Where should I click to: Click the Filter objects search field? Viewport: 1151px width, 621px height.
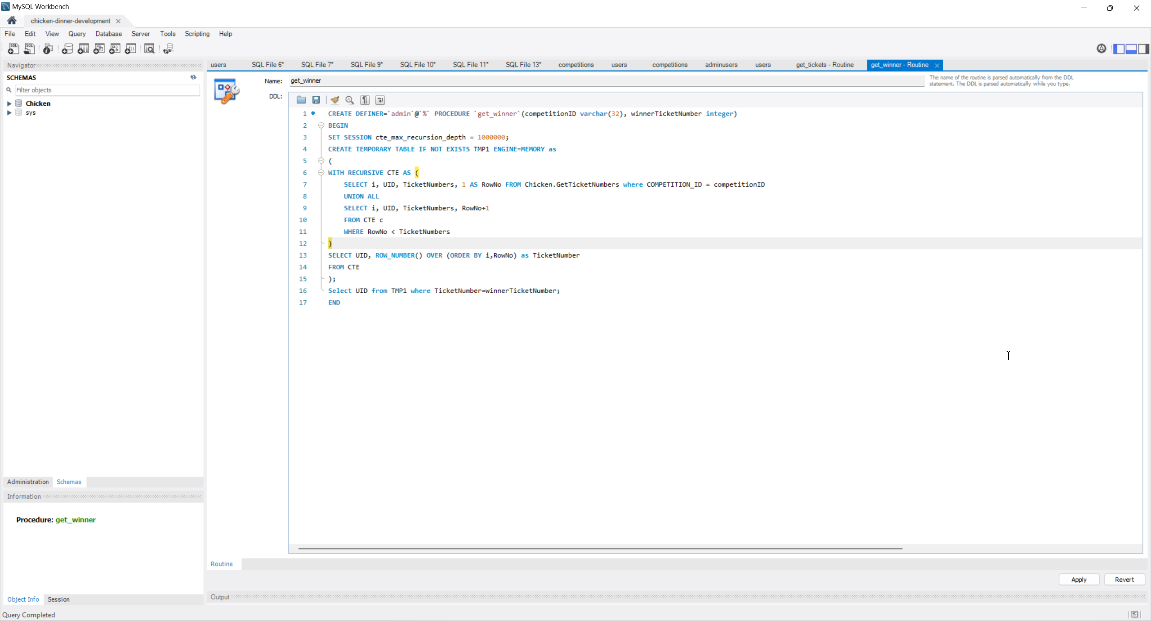point(107,90)
